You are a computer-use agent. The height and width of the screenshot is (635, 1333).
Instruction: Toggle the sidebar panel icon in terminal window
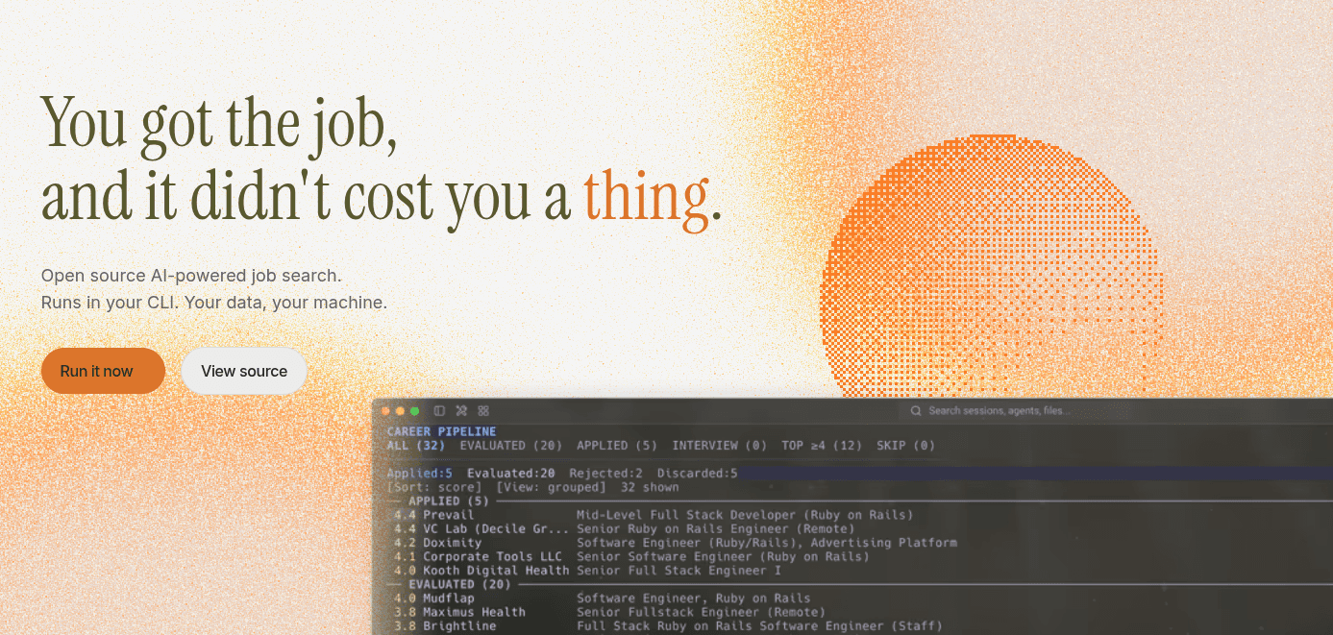coord(439,410)
